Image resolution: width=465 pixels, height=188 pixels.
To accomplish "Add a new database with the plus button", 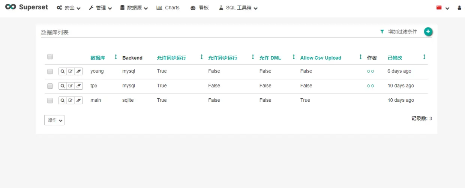I will (x=428, y=32).
